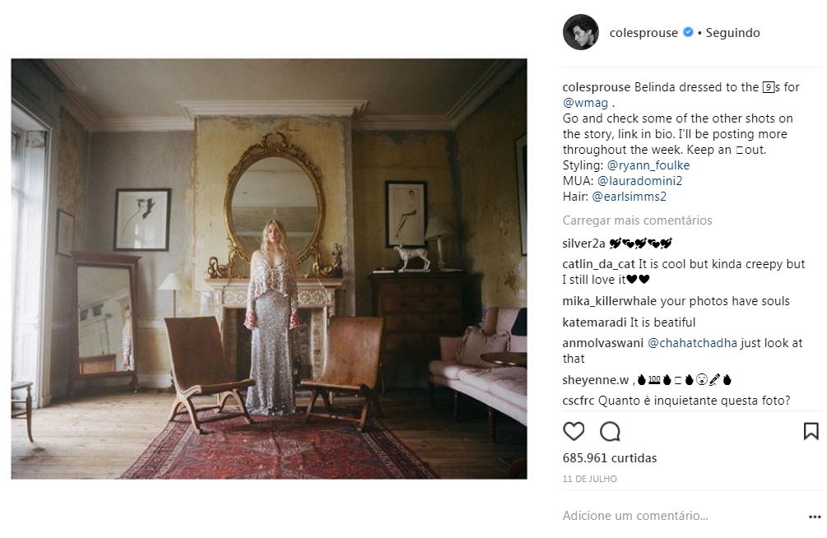Open colesprouse profile avatar picture

click(581, 32)
